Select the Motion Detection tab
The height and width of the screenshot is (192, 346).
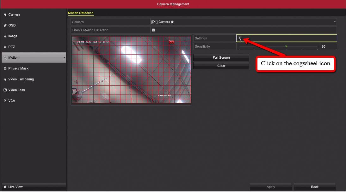(x=81, y=13)
